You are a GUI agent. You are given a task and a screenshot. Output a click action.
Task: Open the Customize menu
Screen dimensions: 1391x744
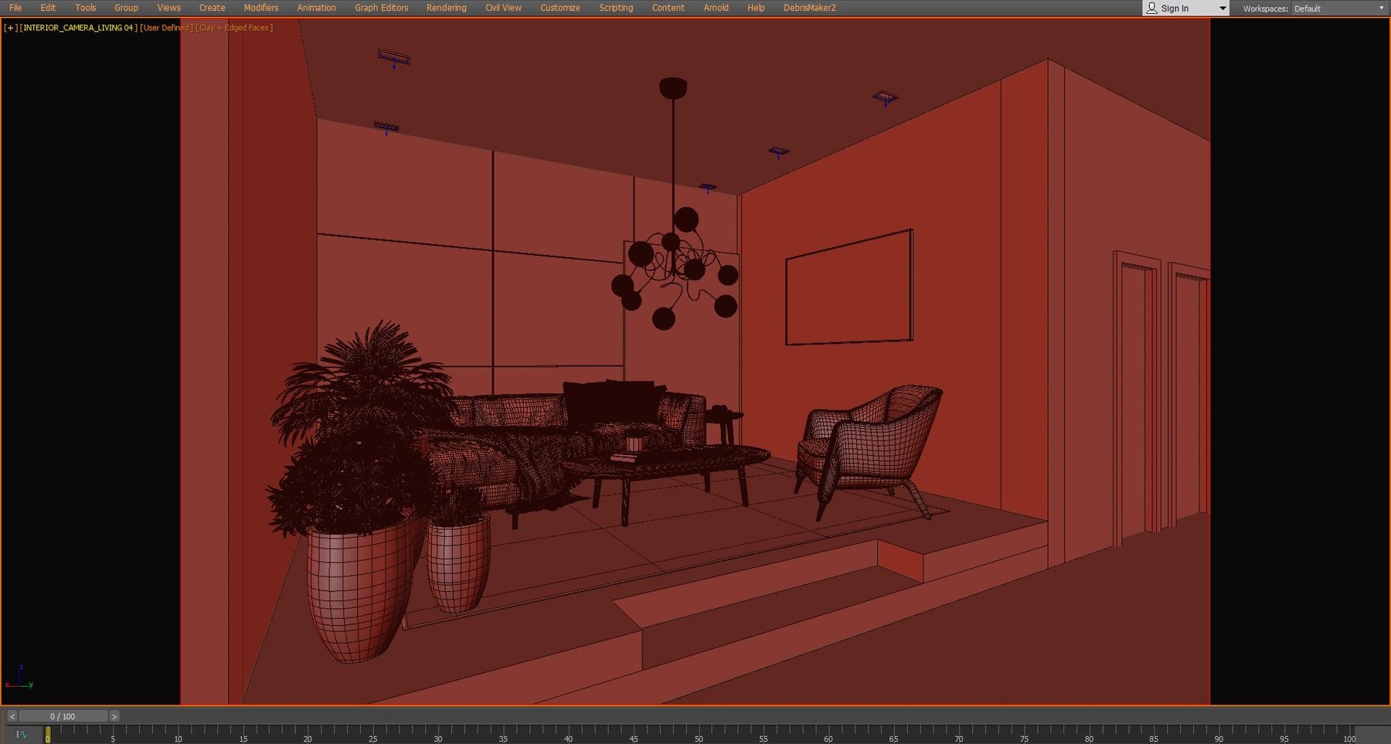560,7
